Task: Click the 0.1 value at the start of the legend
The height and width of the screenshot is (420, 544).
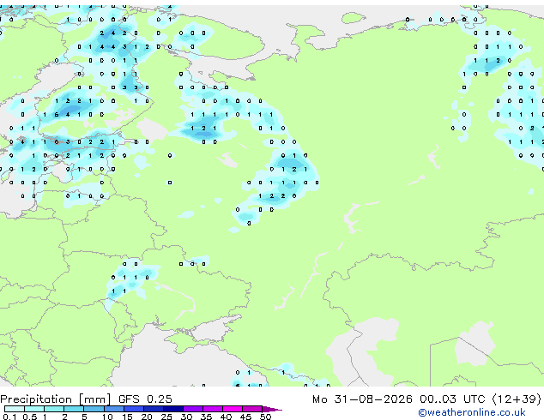Action: point(9,417)
